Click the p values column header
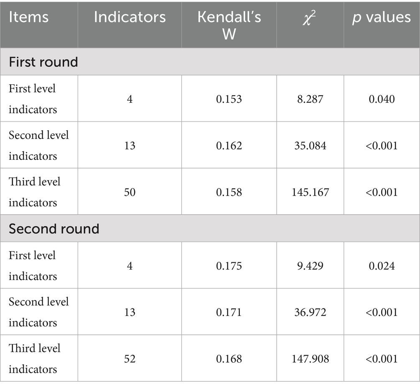Image resolution: width=420 pixels, height=389 pixels. click(x=382, y=17)
